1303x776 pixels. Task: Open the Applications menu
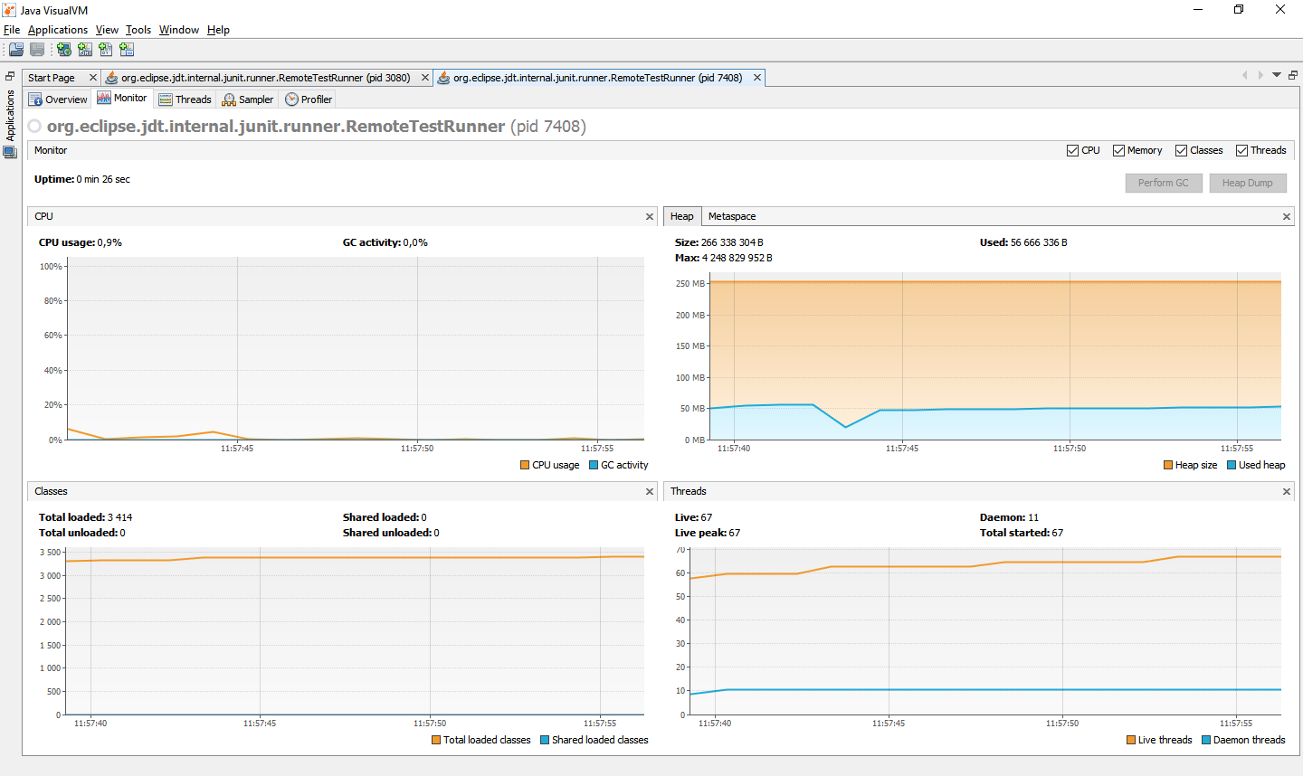pos(58,30)
